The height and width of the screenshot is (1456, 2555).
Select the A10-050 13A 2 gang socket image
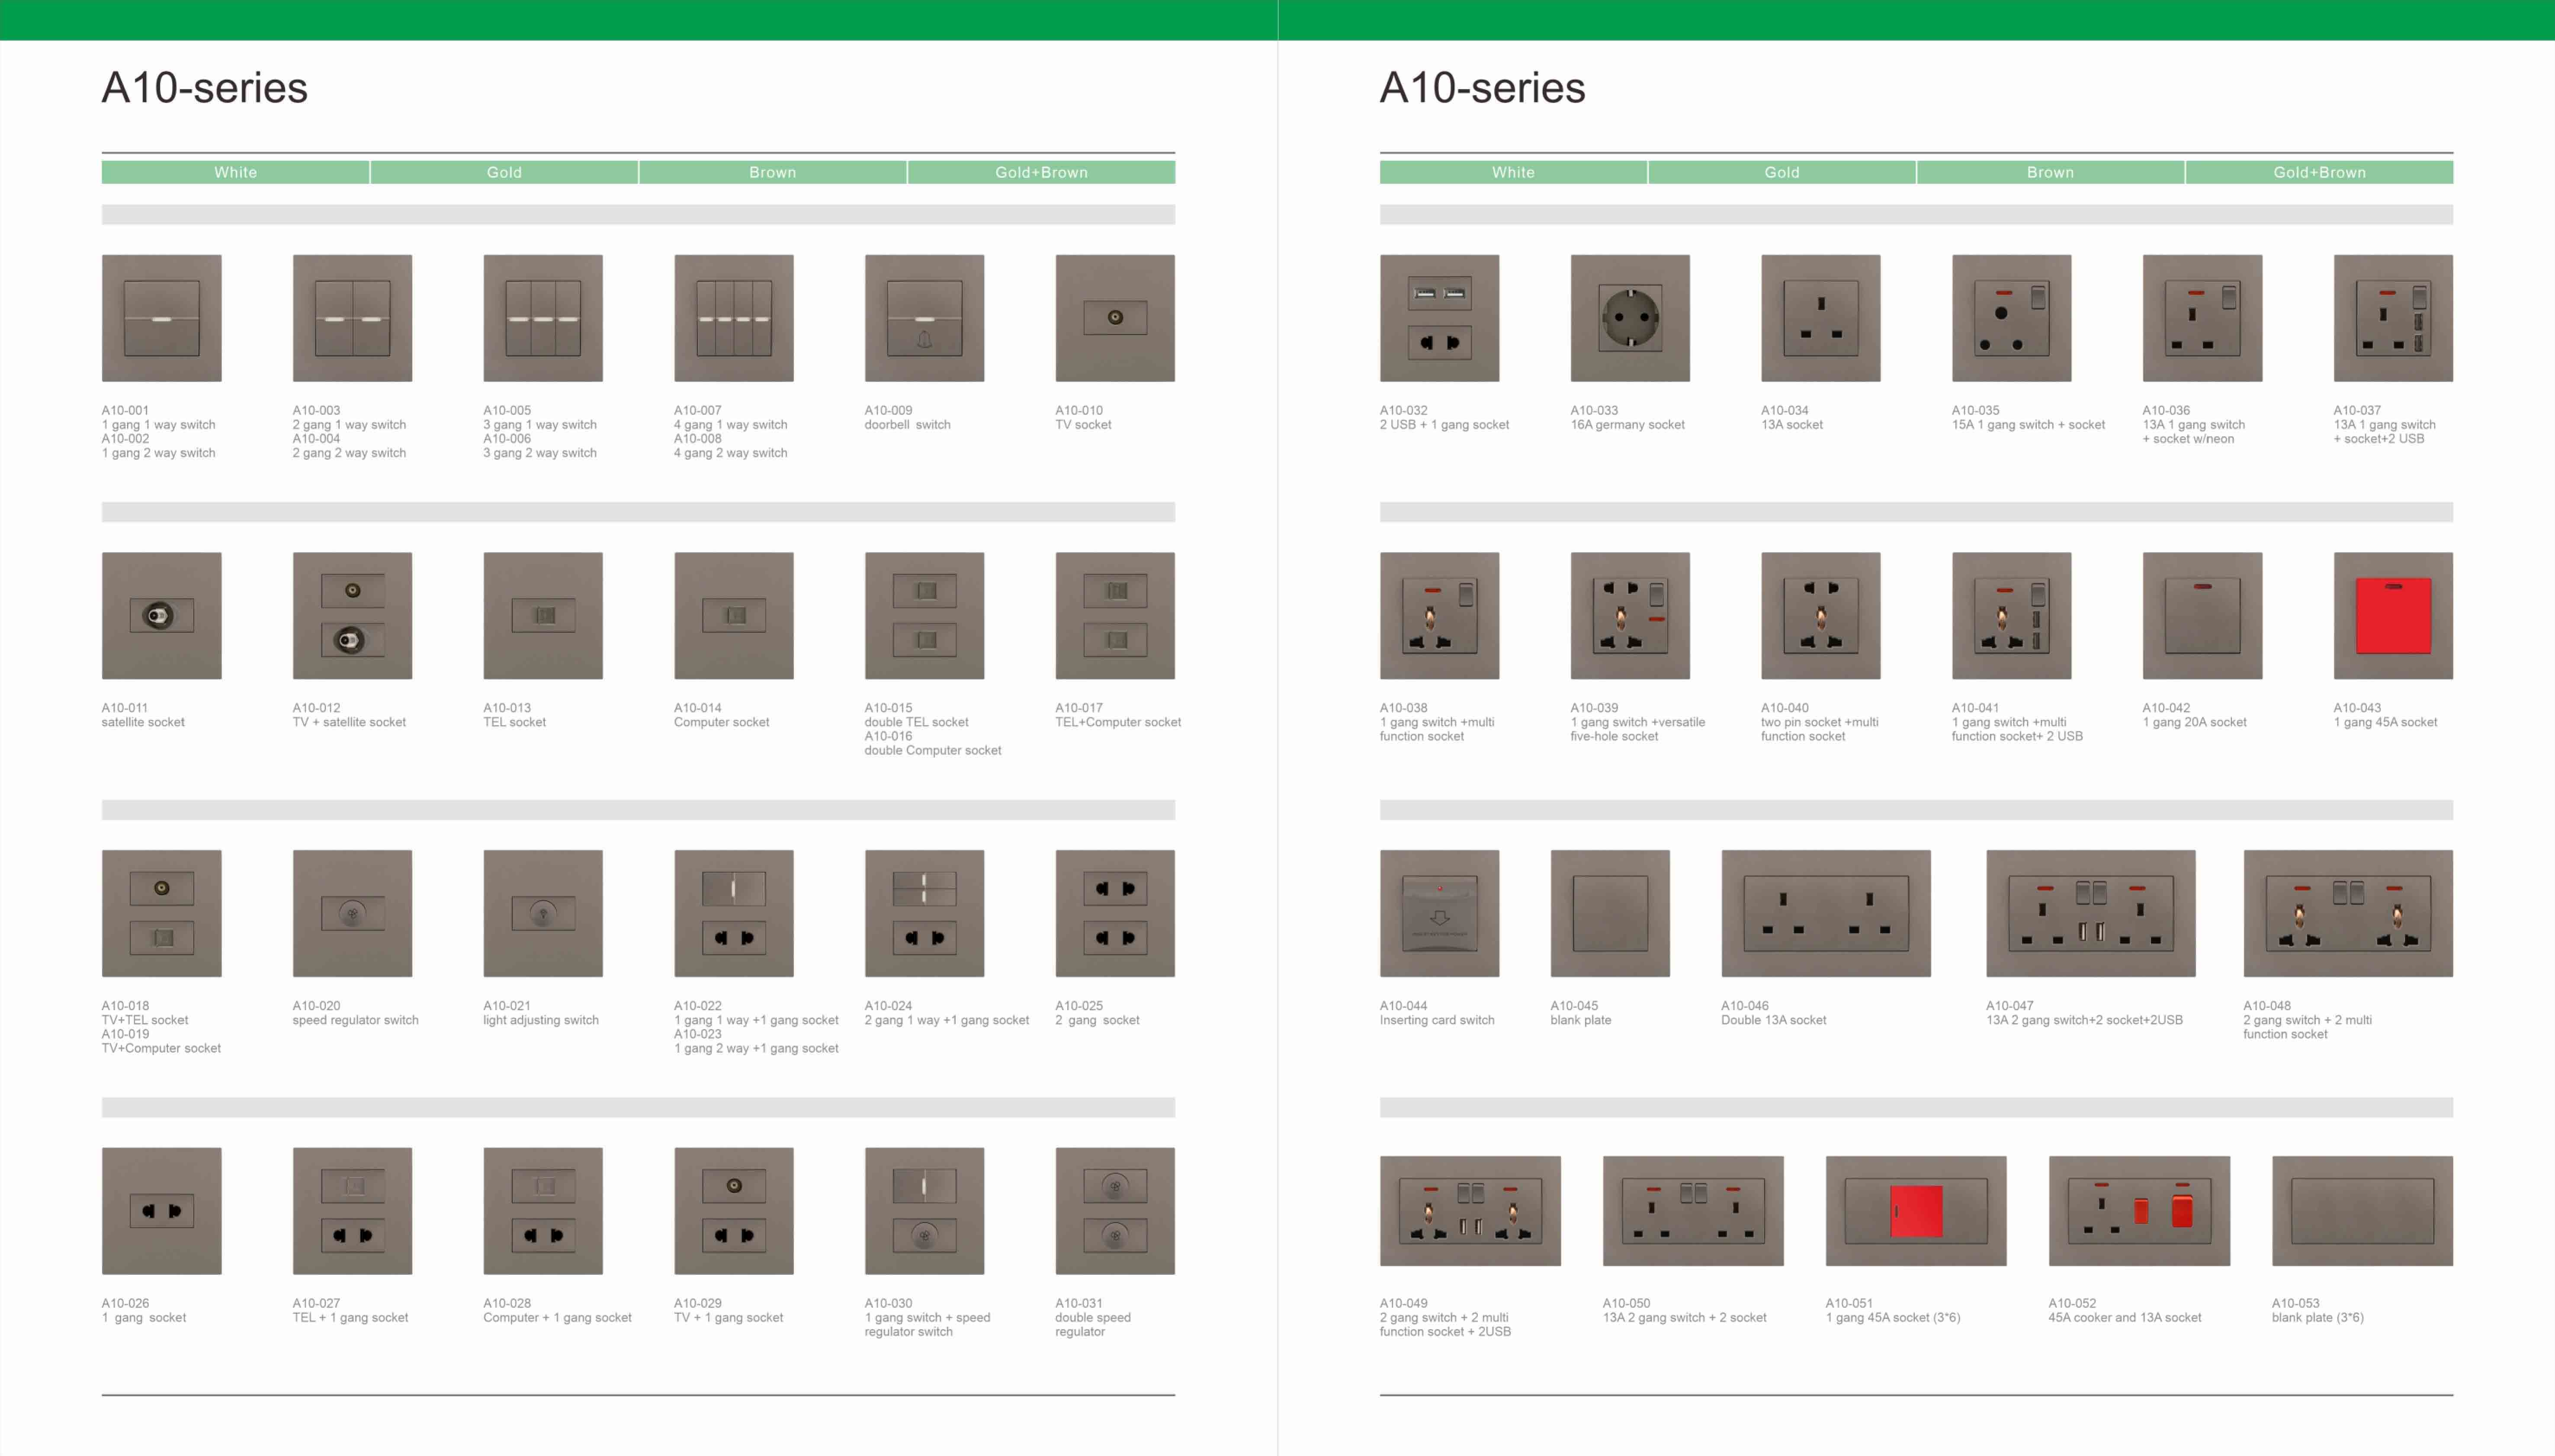click(x=1693, y=1211)
